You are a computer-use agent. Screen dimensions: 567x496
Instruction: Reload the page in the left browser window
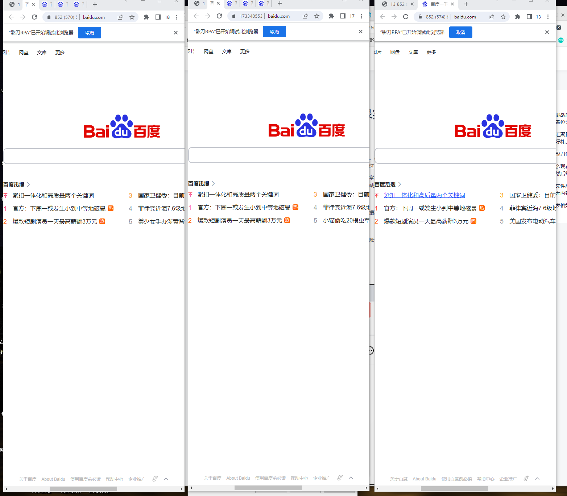coord(34,17)
